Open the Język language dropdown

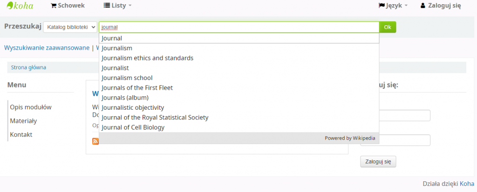point(394,6)
